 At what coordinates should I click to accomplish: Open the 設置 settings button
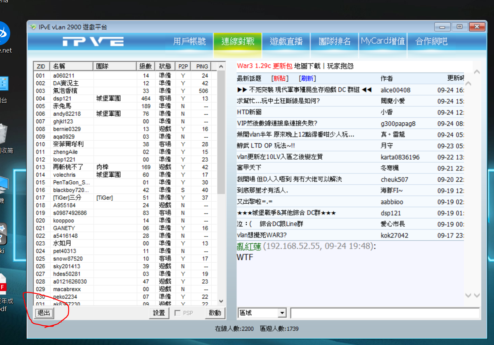[159, 313]
